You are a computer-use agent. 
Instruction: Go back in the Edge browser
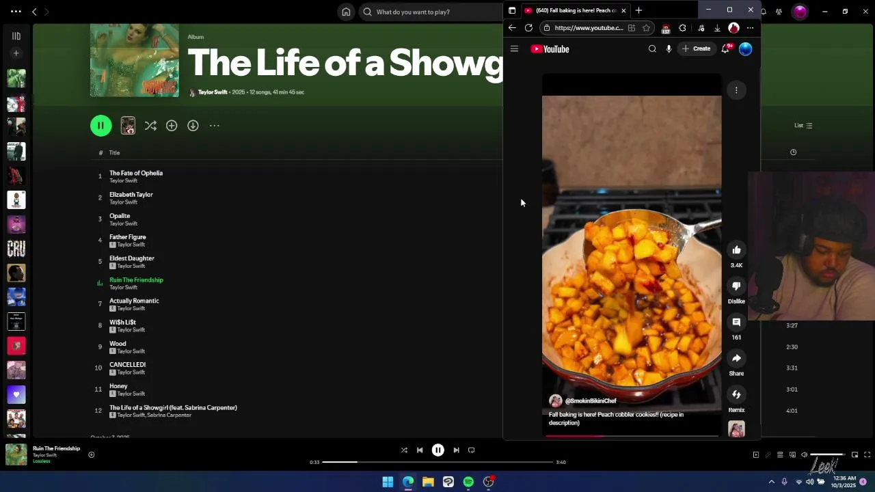click(512, 28)
